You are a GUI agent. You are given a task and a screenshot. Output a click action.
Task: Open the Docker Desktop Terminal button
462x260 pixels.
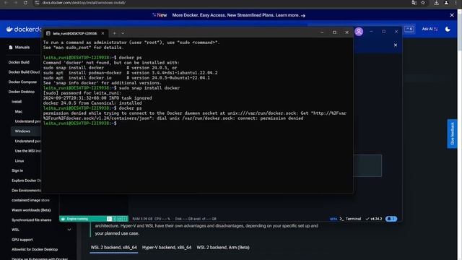click(350, 219)
